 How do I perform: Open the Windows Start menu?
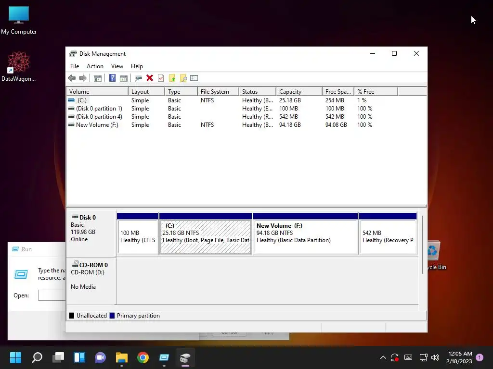click(15, 357)
